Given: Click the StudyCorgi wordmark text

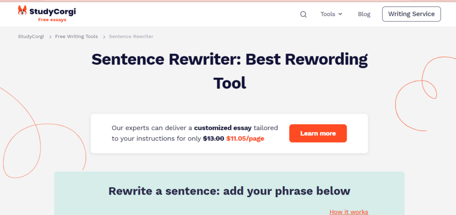Looking at the screenshot, I should (x=52, y=11).
